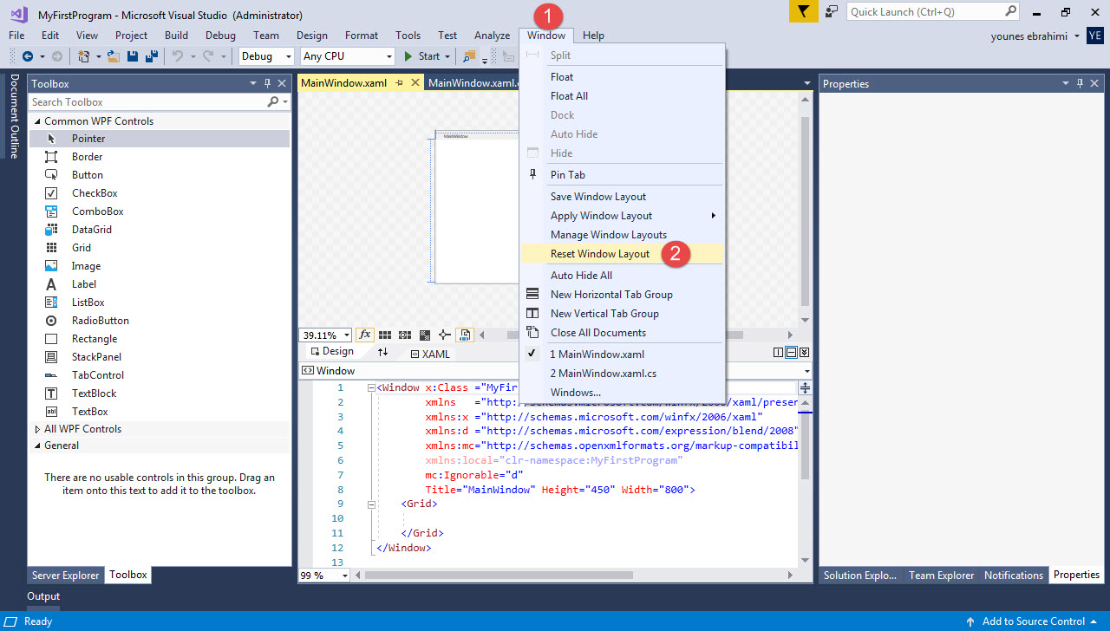Select Close All Documents in the menu
Viewport: 1110px width, 631px height.
coord(598,332)
